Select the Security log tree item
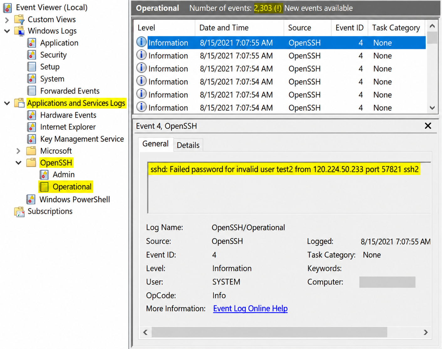The height and width of the screenshot is (349, 442). (53, 55)
